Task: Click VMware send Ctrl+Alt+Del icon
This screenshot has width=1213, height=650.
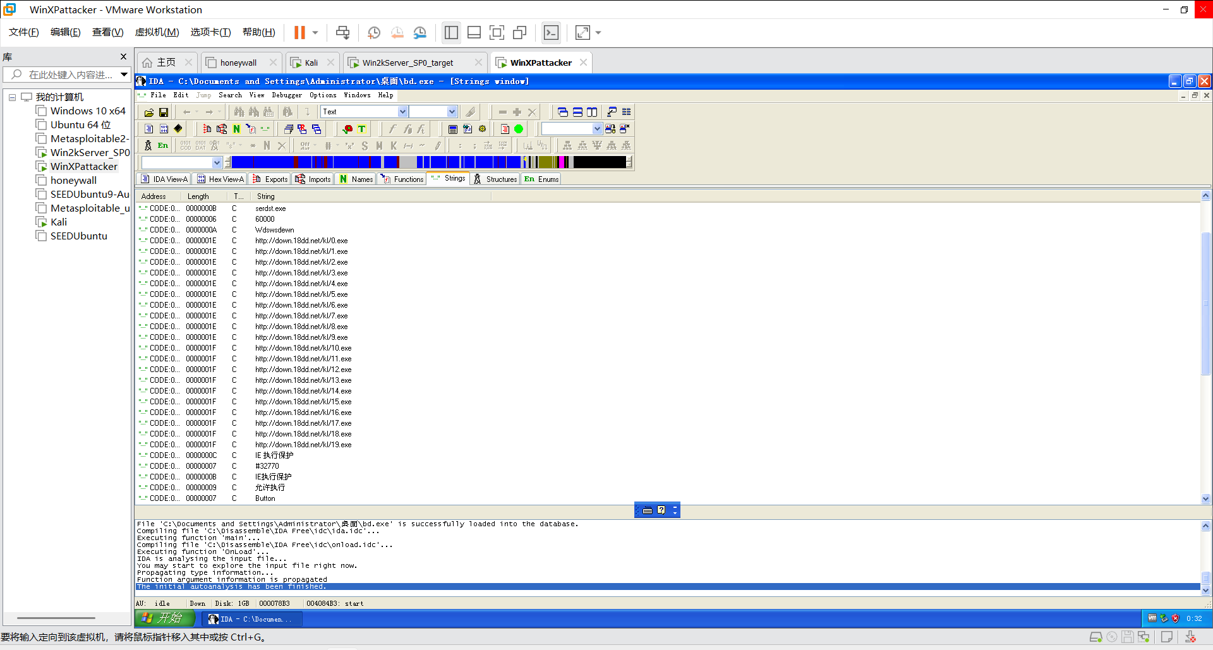Action: [x=342, y=32]
